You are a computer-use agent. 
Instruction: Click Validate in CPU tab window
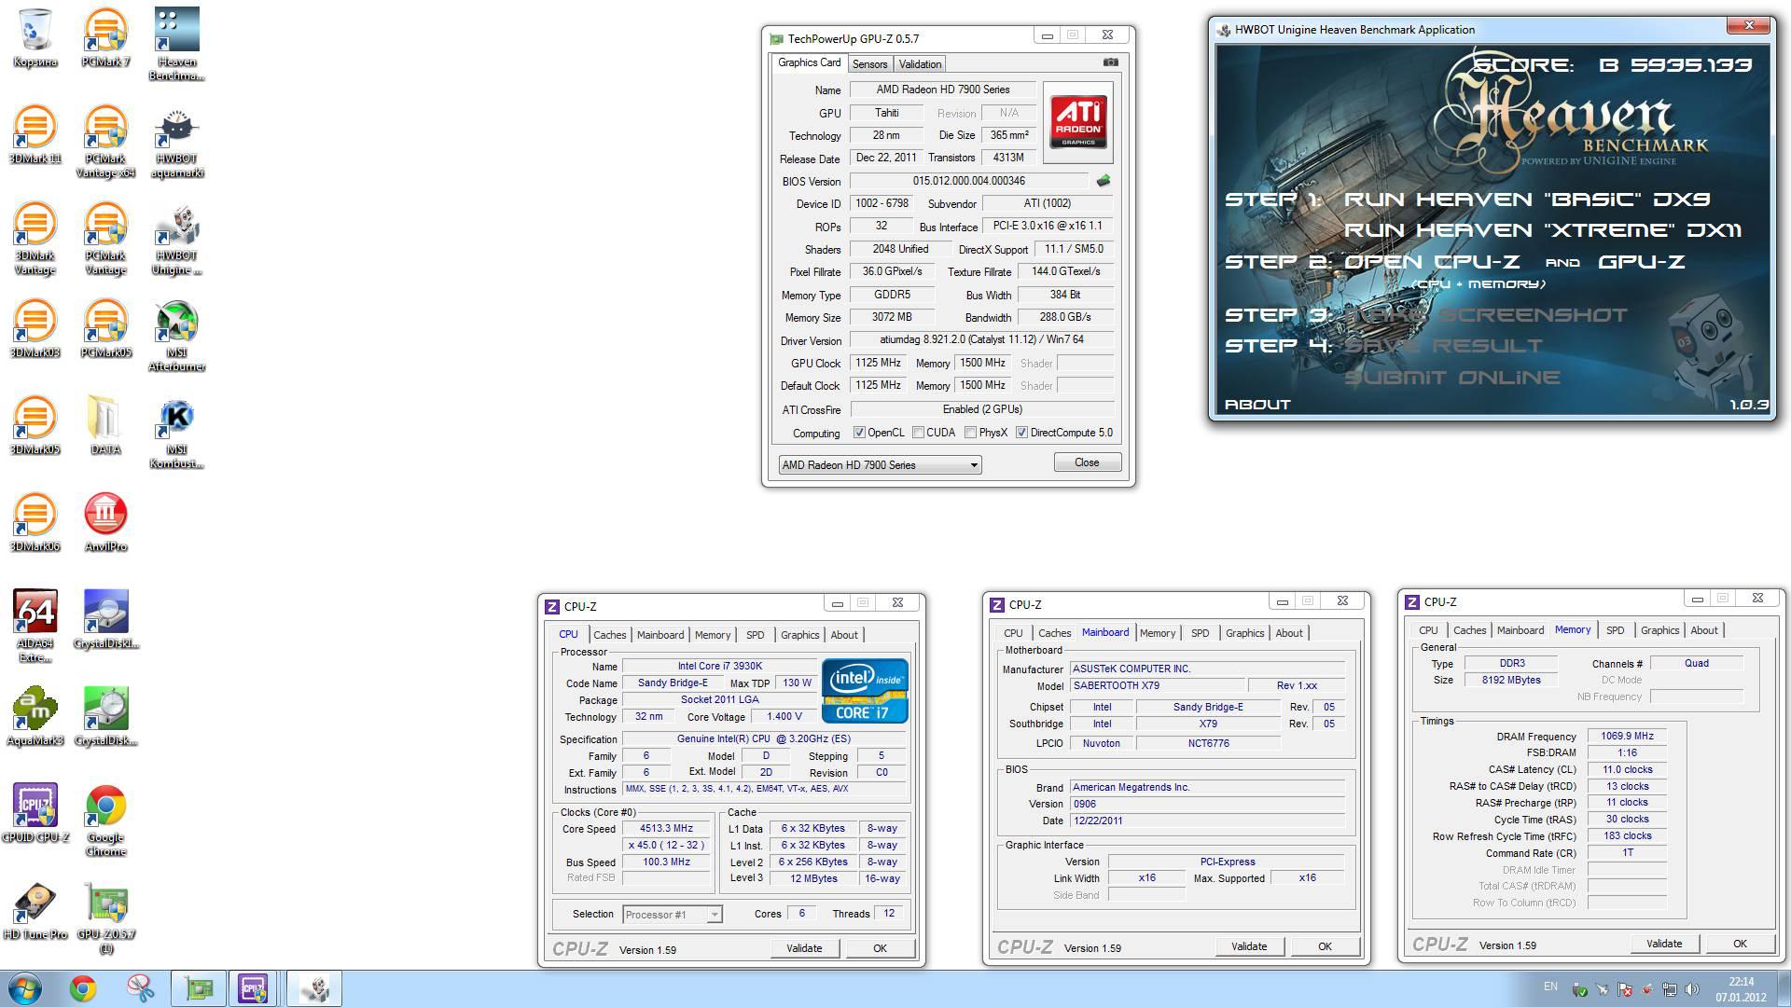coord(804,948)
